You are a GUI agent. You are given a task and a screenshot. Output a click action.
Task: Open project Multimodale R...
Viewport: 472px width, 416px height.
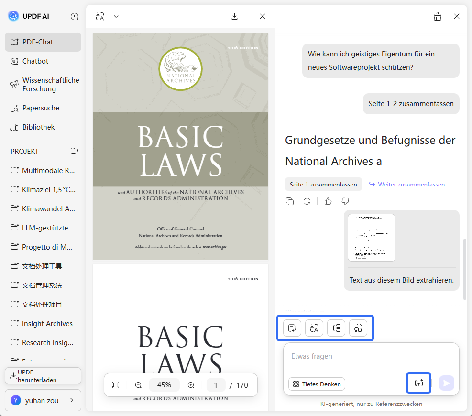coord(43,170)
